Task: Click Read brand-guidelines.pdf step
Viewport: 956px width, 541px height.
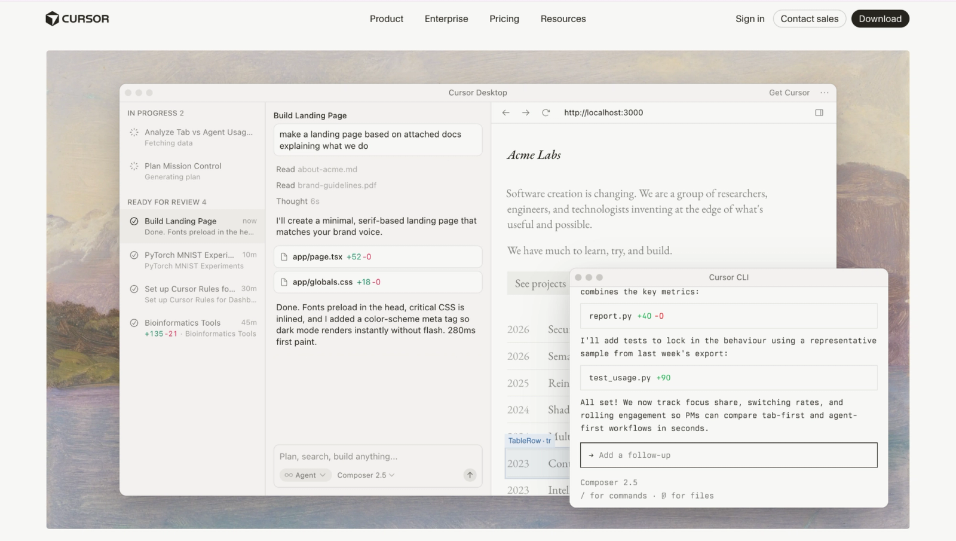Action: click(326, 185)
